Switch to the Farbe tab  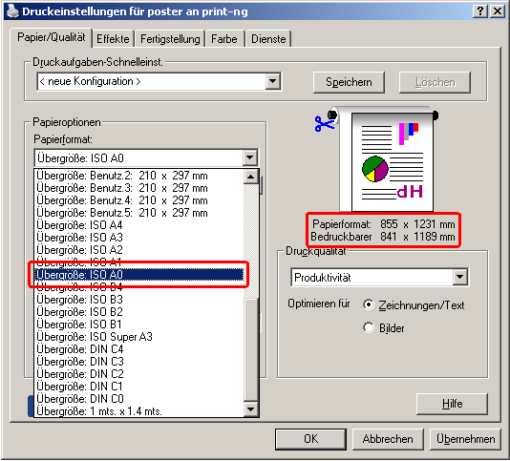point(224,39)
